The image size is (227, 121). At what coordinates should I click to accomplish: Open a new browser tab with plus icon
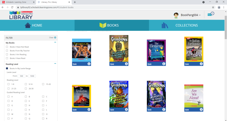point(75,2)
